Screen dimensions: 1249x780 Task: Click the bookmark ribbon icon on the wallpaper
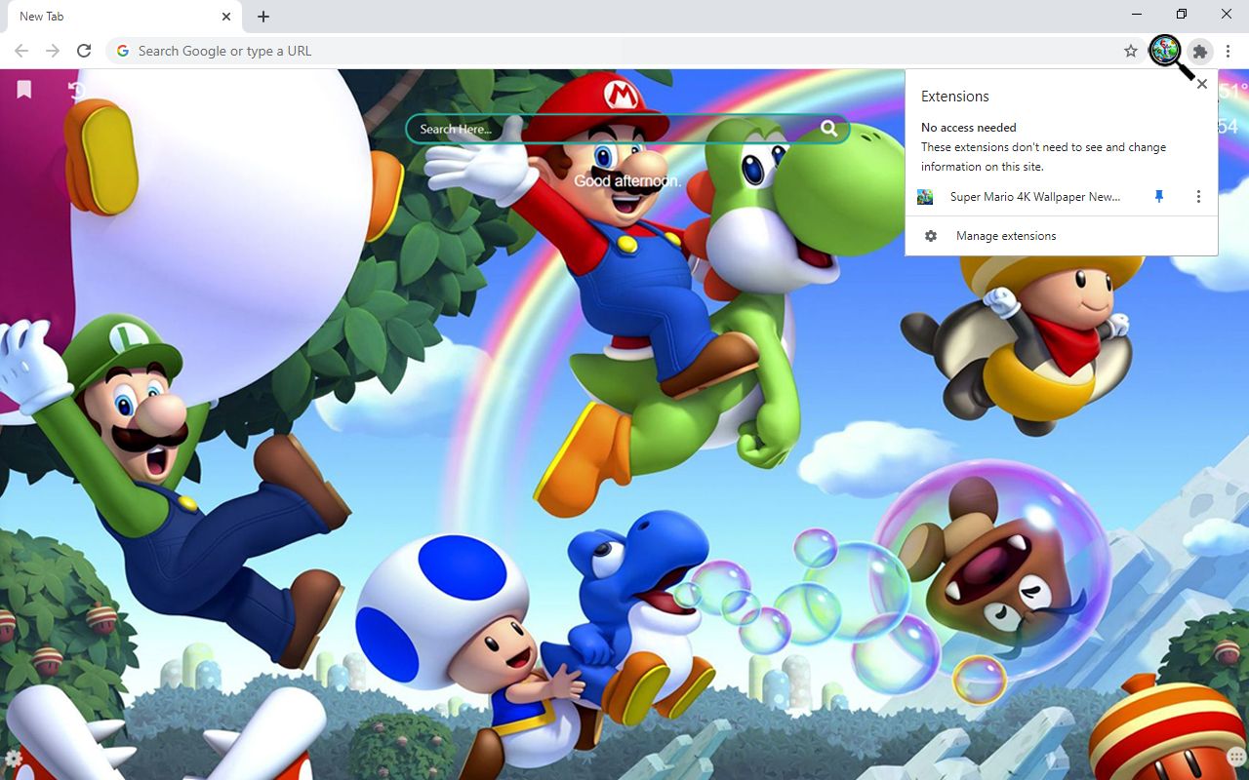pyautogui.click(x=23, y=89)
